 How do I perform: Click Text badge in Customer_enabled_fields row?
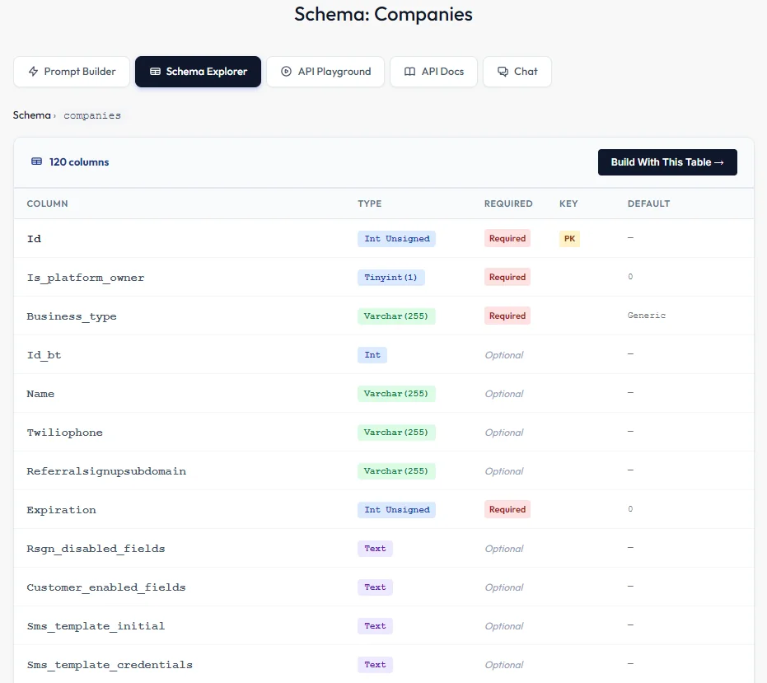[375, 587]
